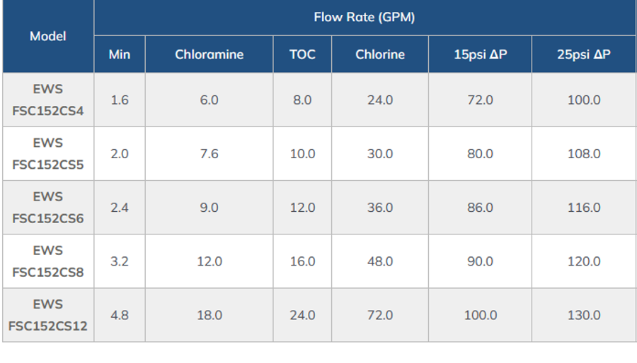637x363 pixels.
Task: Click the EWS FSC152CS8 model cell
Action: [x=48, y=261]
